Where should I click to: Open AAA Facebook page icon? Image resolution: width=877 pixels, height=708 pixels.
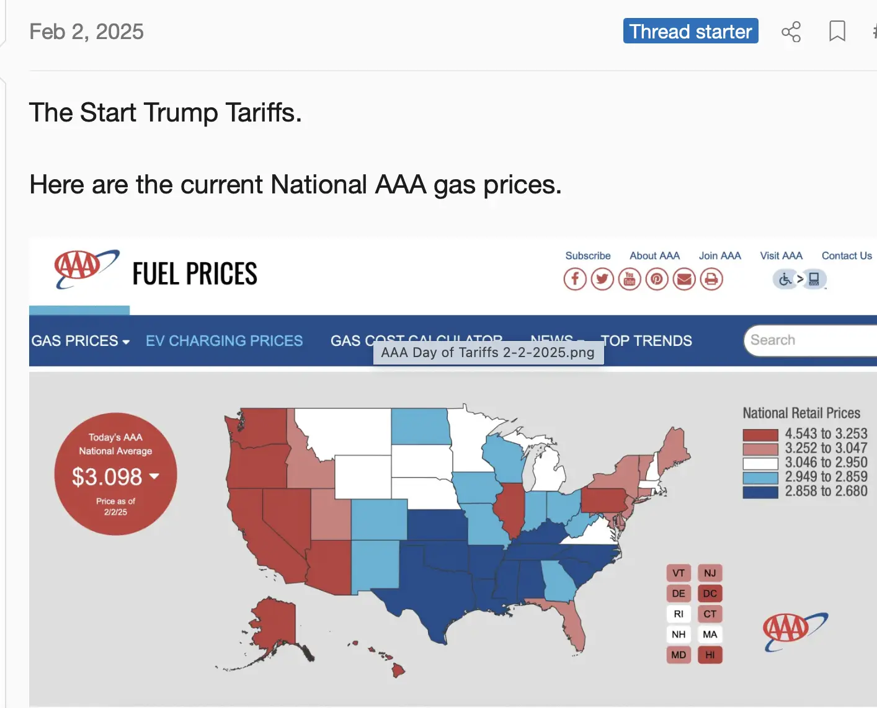click(575, 279)
